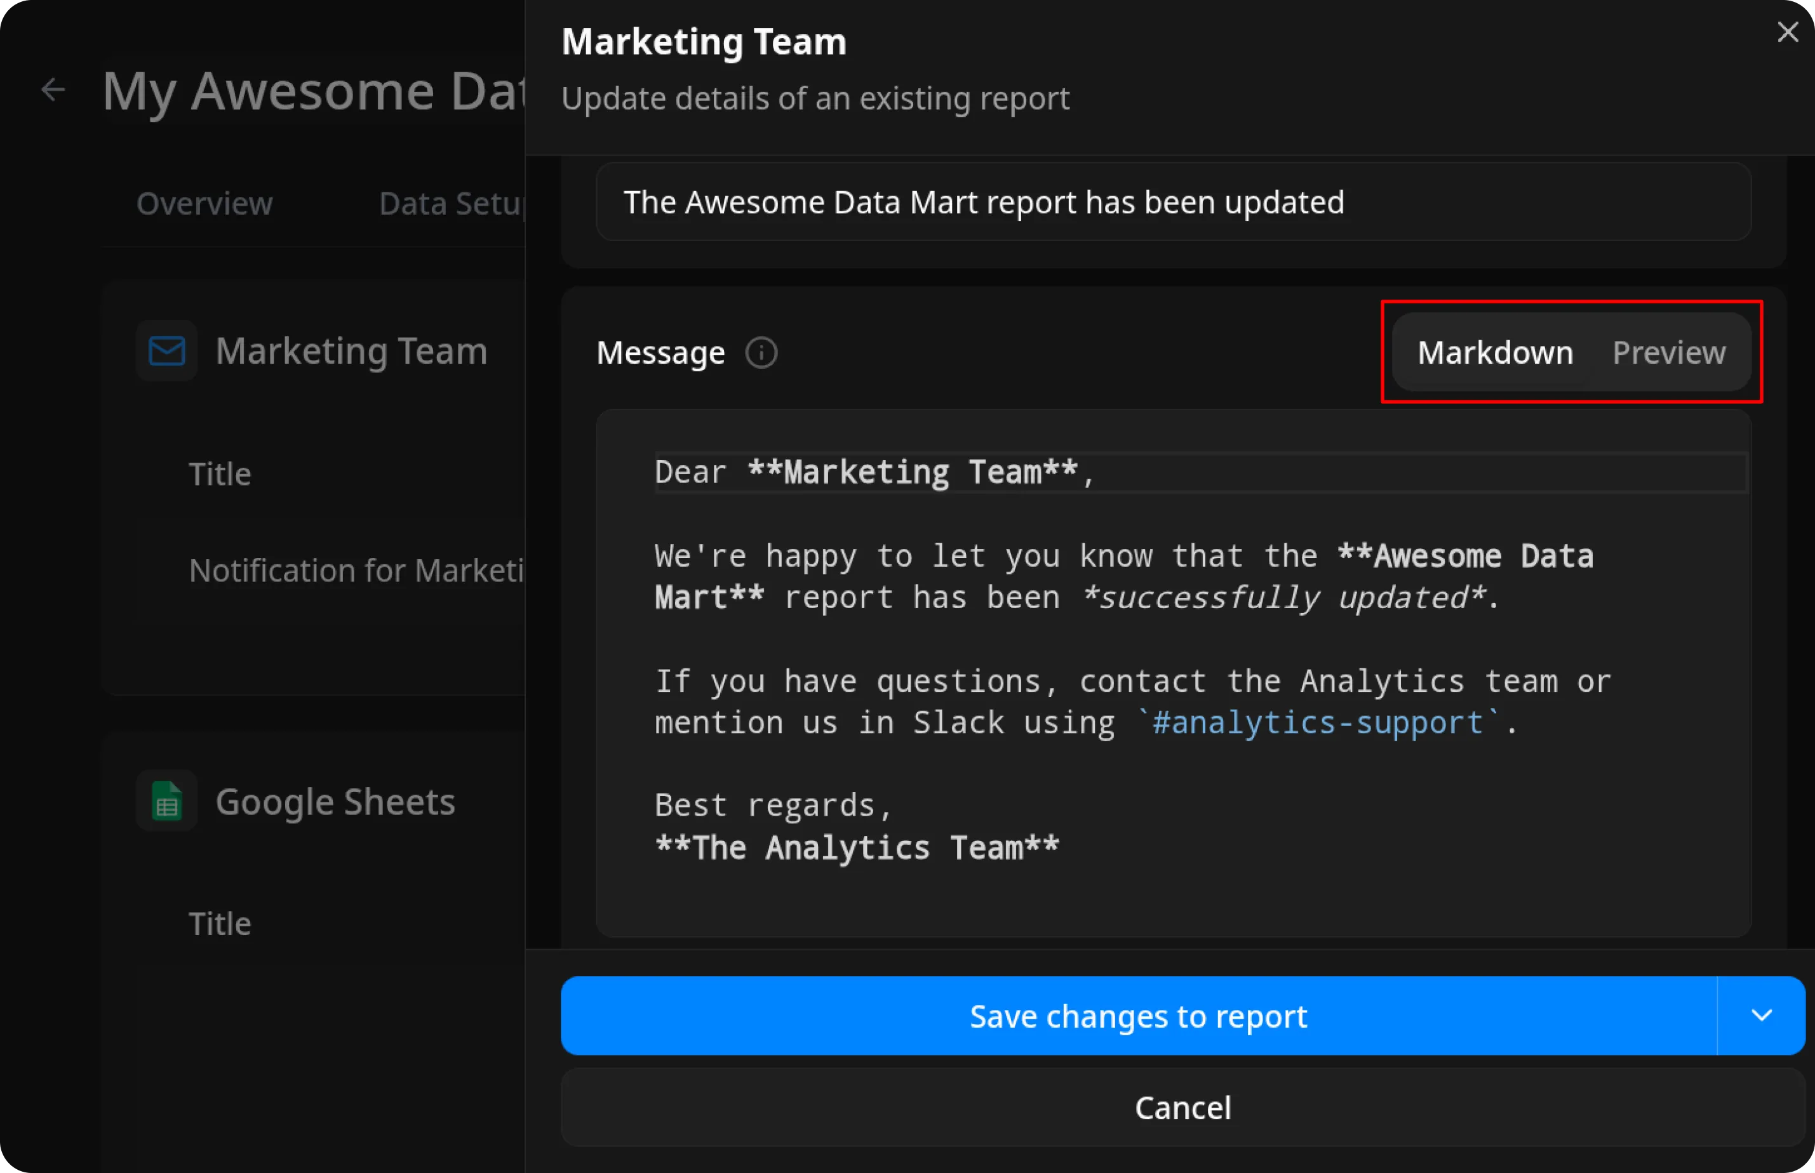Click Save changes to report
Screen dimensions: 1815x1173
[x=1139, y=1016]
